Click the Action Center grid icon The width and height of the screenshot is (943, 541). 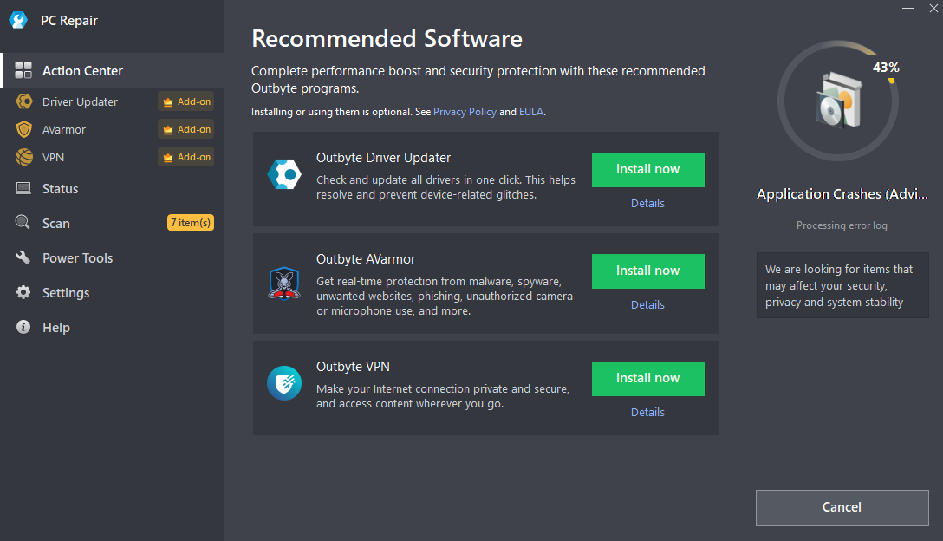[x=23, y=70]
